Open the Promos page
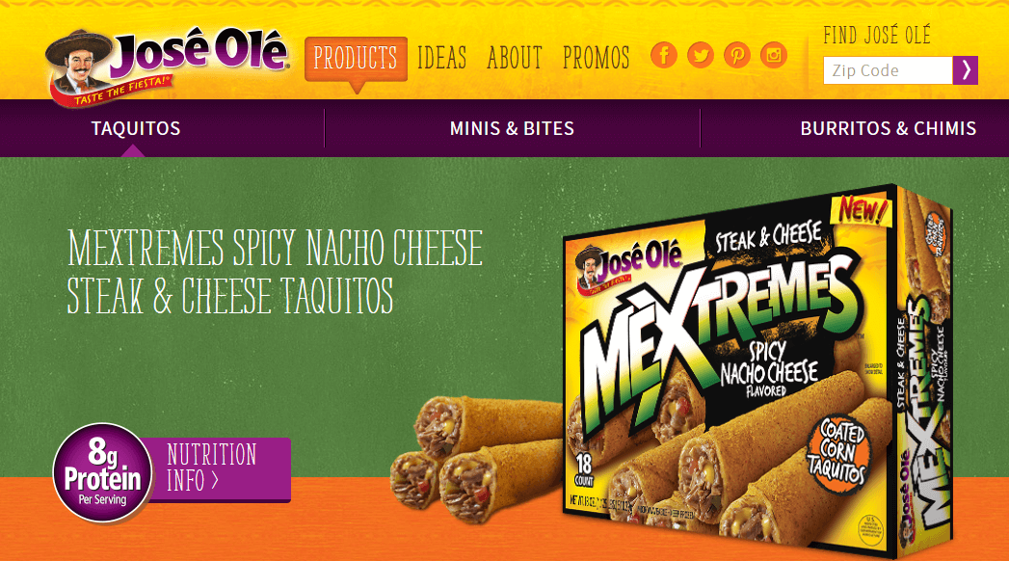1009x561 pixels. click(x=596, y=58)
